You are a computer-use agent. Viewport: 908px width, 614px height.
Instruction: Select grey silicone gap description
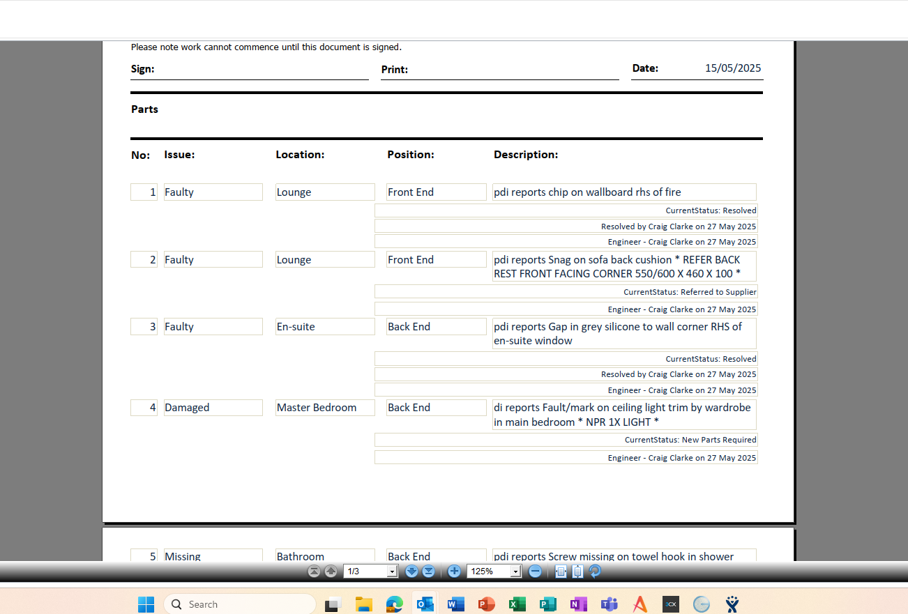coord(624,334)
